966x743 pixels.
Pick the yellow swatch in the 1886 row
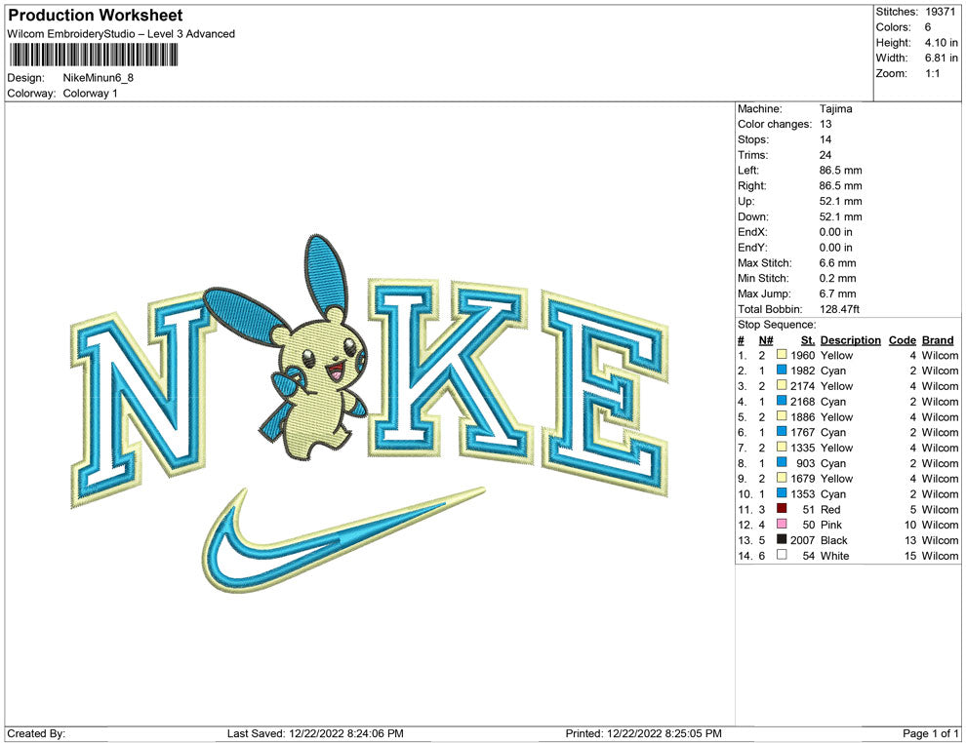[x=782, y=416]
